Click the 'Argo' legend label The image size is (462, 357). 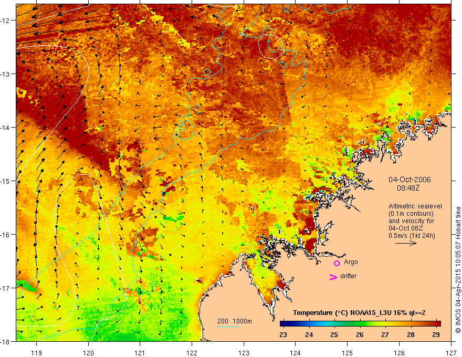click(351, 262)
